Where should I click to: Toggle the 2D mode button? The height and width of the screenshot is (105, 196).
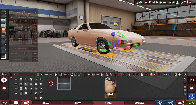pyautogui.click(x=155, y=75)
